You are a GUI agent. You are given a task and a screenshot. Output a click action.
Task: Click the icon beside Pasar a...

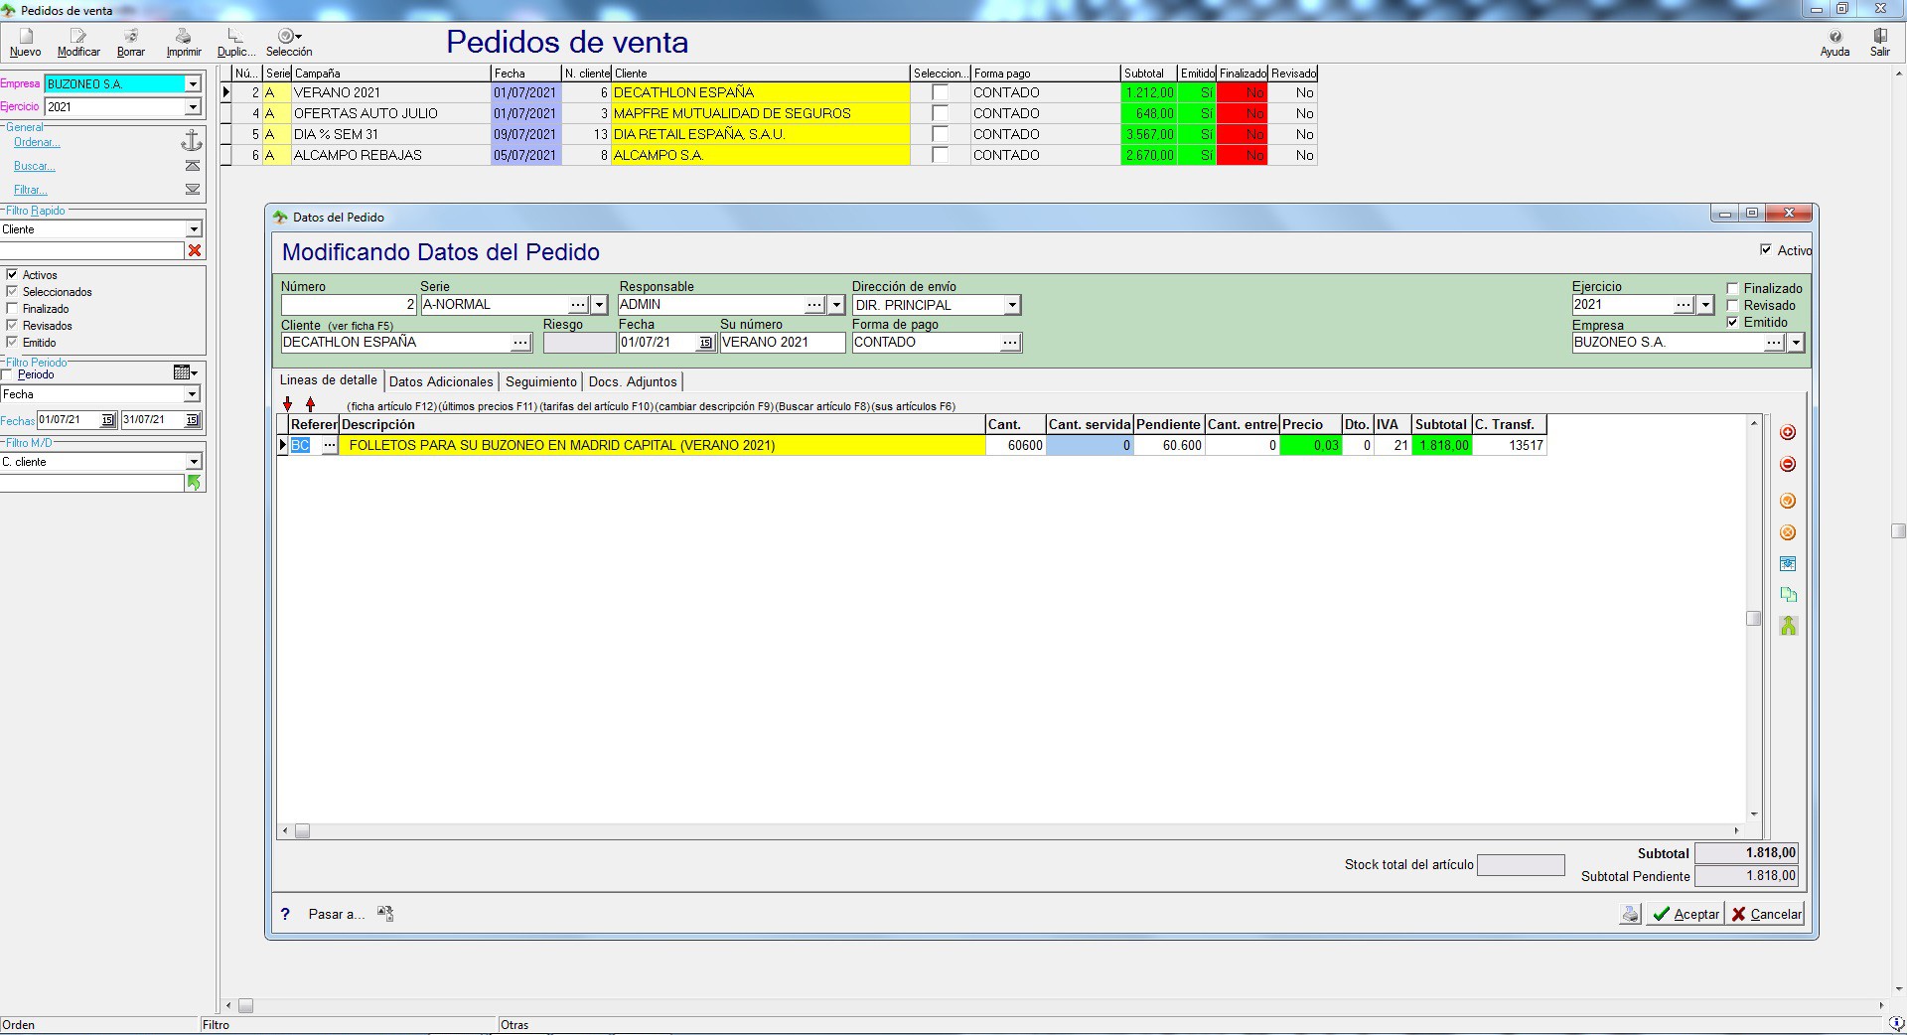tap(385, 914)
